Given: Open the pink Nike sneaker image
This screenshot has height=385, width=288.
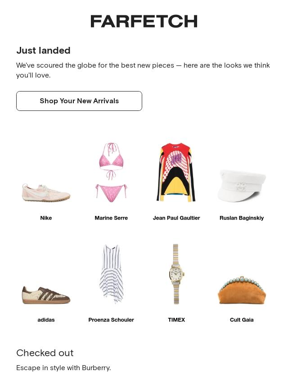Looking at the screenshot, I should click(x=46, y=192).
